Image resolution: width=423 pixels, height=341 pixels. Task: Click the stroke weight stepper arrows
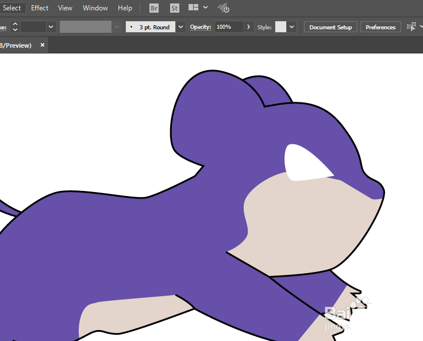(x=15, y=27)
